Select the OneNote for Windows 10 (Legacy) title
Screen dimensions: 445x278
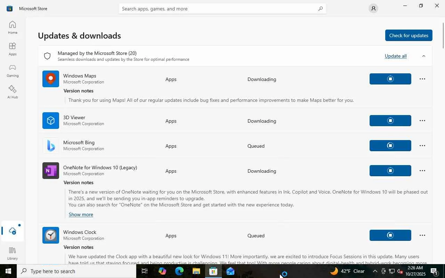pyautogui.click(x=100, y=167)
